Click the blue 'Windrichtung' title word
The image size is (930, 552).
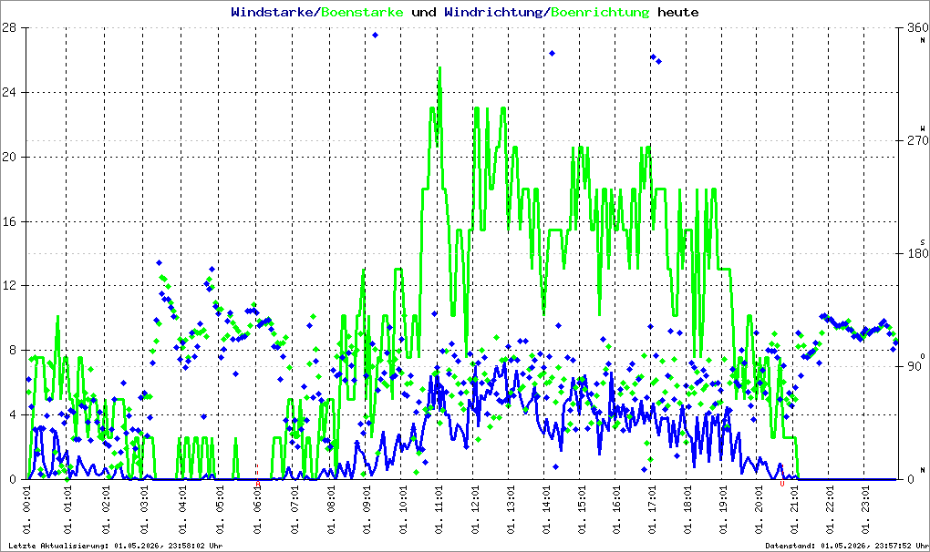(x=493, y=13)
